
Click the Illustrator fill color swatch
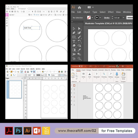point(89,18)
